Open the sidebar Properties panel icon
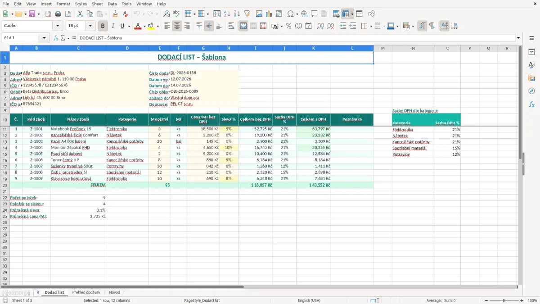Image resolution: width=540 pixels, height=304 pixels. tap(531, 52)
